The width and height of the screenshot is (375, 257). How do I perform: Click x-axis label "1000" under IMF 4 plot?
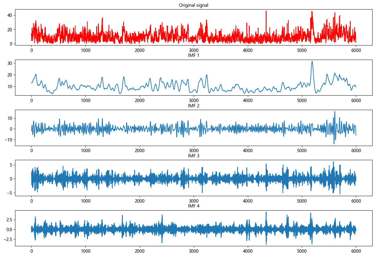(x=85, y=251)
